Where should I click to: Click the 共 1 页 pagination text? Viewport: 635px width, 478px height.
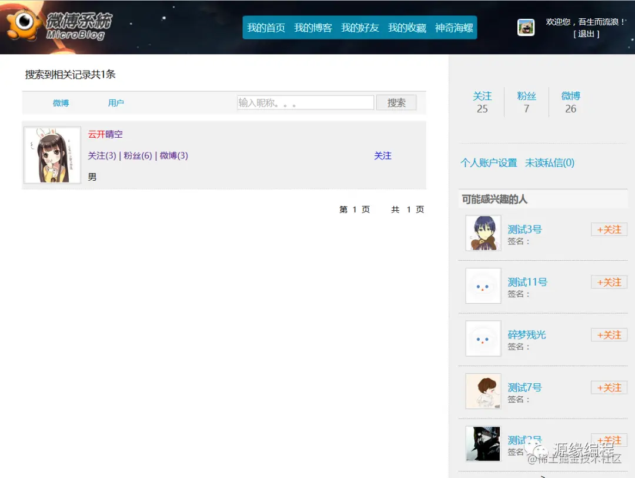click(x=408, y=210)
